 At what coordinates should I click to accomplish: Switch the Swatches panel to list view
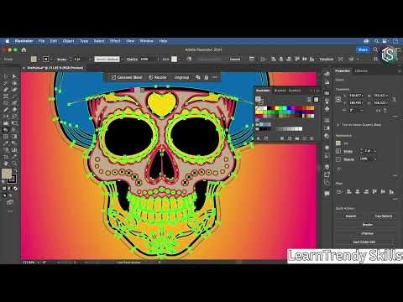309,100
